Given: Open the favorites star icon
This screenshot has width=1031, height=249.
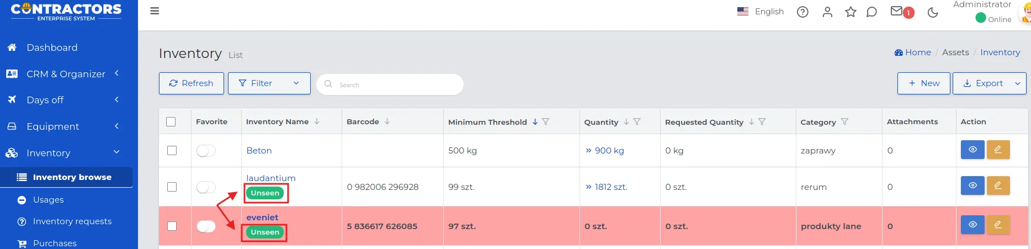Looking at the screenshot, I should 851,12.
